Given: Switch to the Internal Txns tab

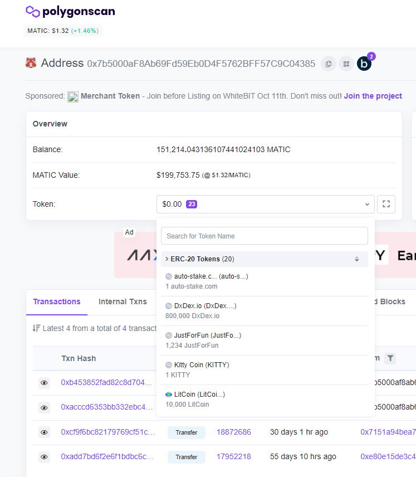Looking at the screenshot, I should coord(123,301).
